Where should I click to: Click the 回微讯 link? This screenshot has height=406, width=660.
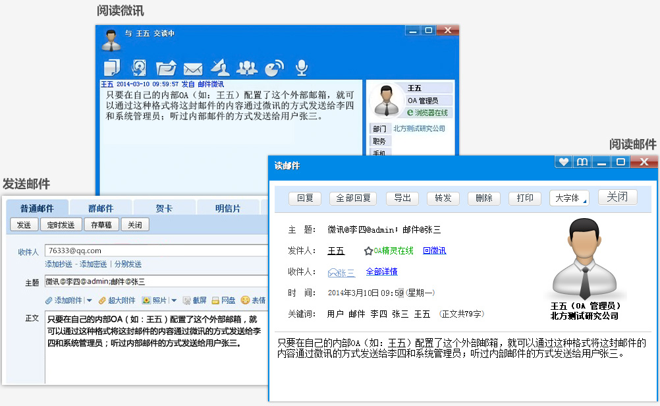point(434,250)
